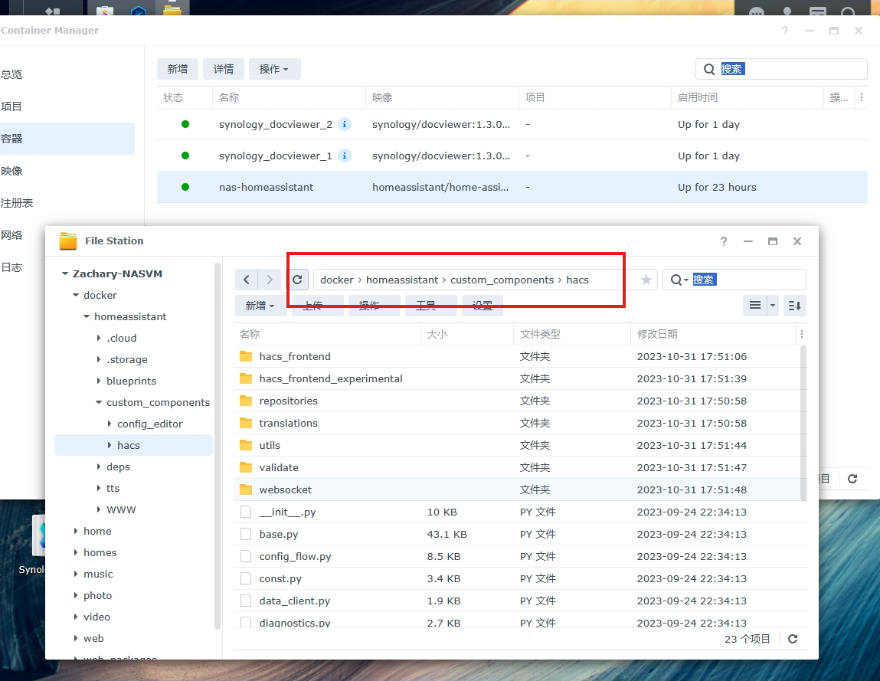Select the music folder in tree
This screenshot has height=681, width=880.
pos(98,574)
